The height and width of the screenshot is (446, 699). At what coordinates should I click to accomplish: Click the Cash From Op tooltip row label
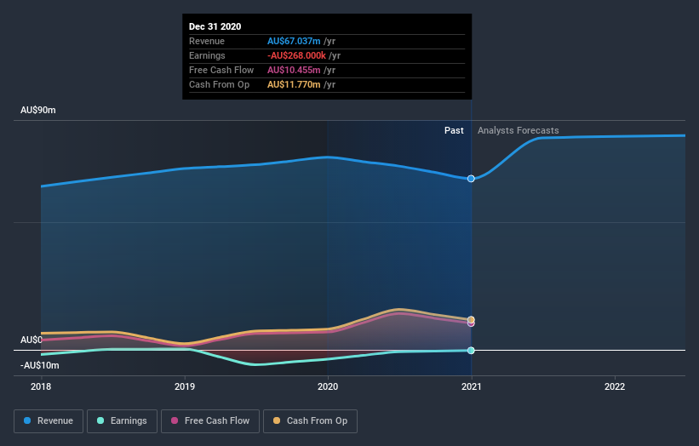pos(219,84)
